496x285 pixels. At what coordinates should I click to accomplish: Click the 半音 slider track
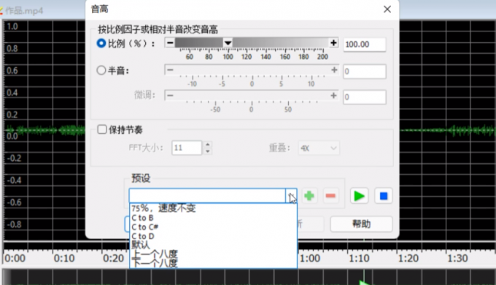pos(252,70)
